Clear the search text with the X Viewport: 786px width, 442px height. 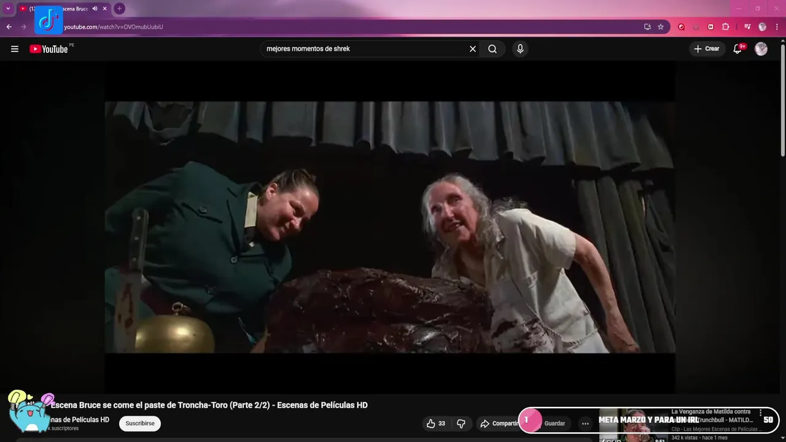point(473,49)
